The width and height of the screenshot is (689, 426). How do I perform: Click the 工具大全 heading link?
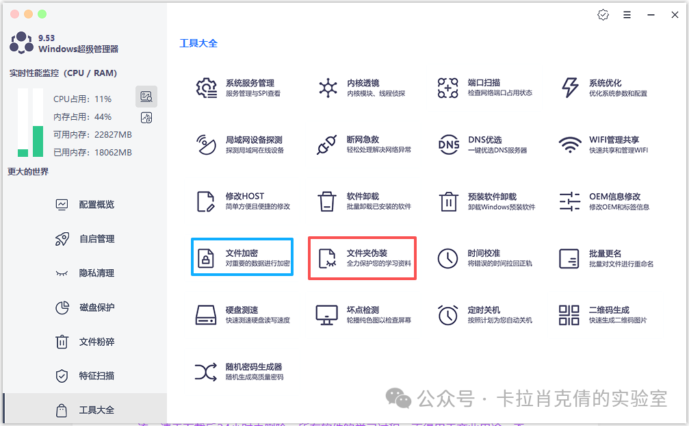pos(198,43)
